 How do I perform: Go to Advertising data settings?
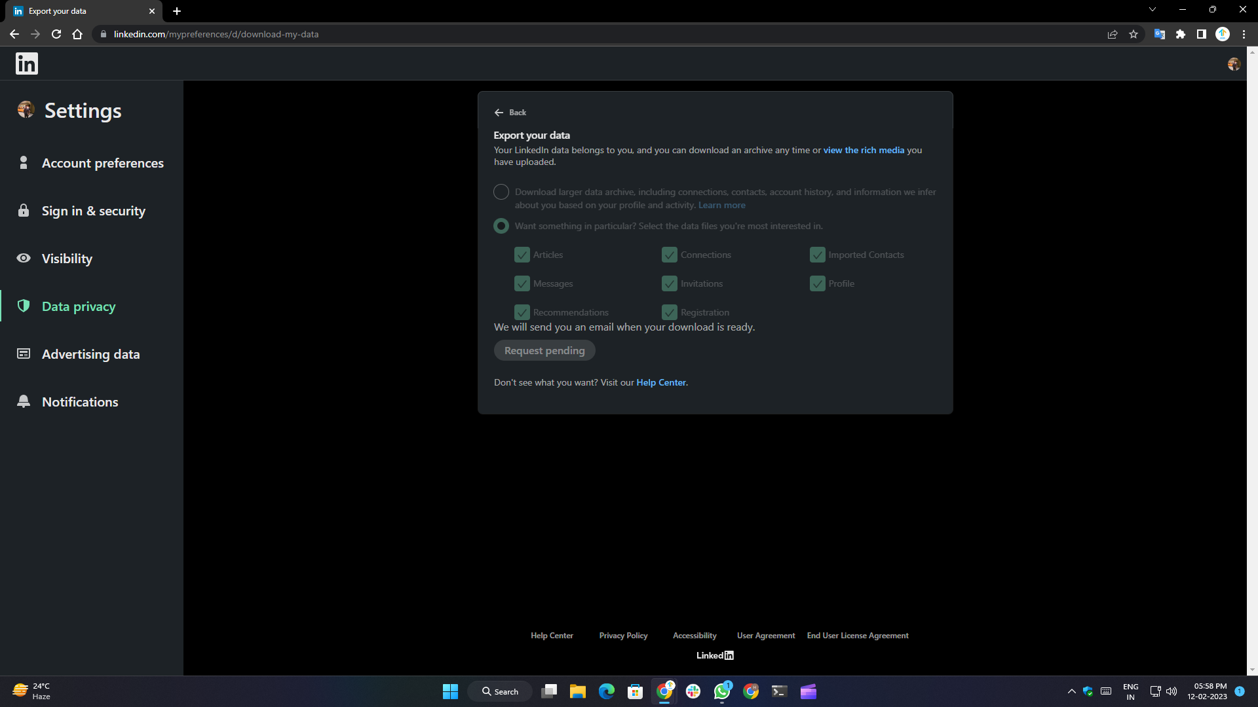(x=91, y=354)
